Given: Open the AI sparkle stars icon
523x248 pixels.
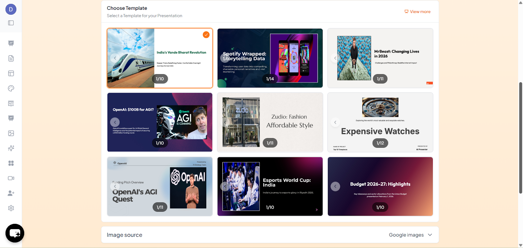Looking at the screenshot, I should [x=11, y=148].
